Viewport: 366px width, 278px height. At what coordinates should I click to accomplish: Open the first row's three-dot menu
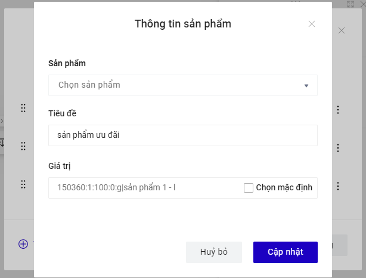click(x=338, y=110)
